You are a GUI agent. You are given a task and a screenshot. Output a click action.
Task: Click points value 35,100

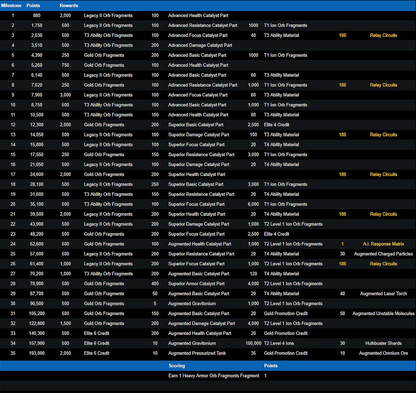tap(37, 204)
